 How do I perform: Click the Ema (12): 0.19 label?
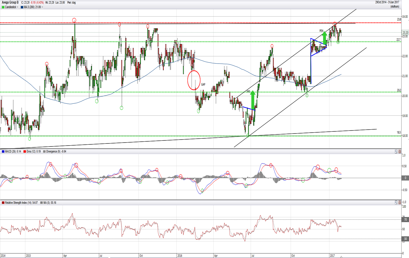coord(34,151)
